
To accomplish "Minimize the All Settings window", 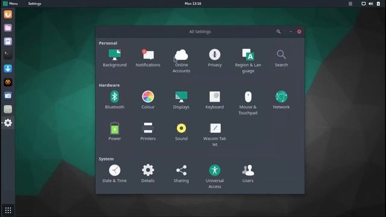I will click(291, 31).
